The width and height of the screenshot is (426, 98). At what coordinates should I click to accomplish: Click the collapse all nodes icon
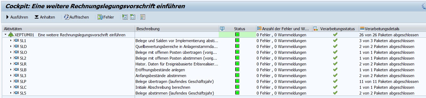click(x=133, y=17)
